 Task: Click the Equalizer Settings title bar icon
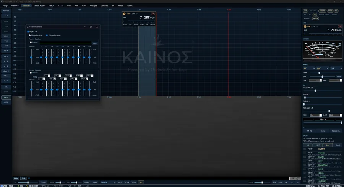coord(28,26)
